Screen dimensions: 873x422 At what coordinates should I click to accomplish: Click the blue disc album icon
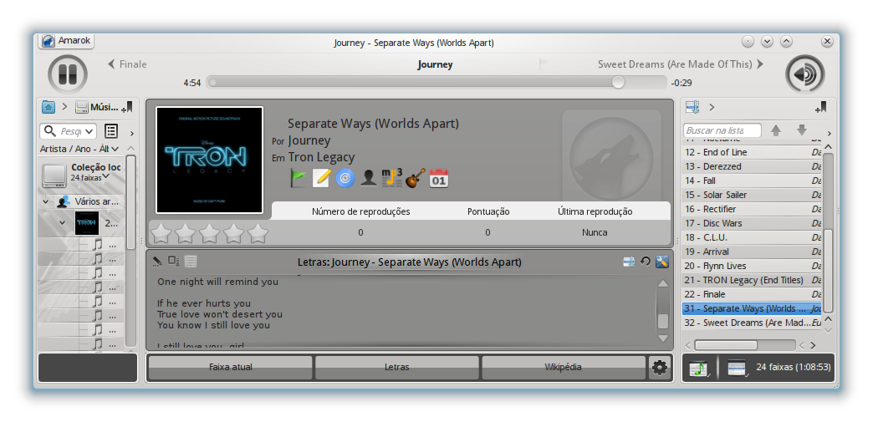coord(345,178)
